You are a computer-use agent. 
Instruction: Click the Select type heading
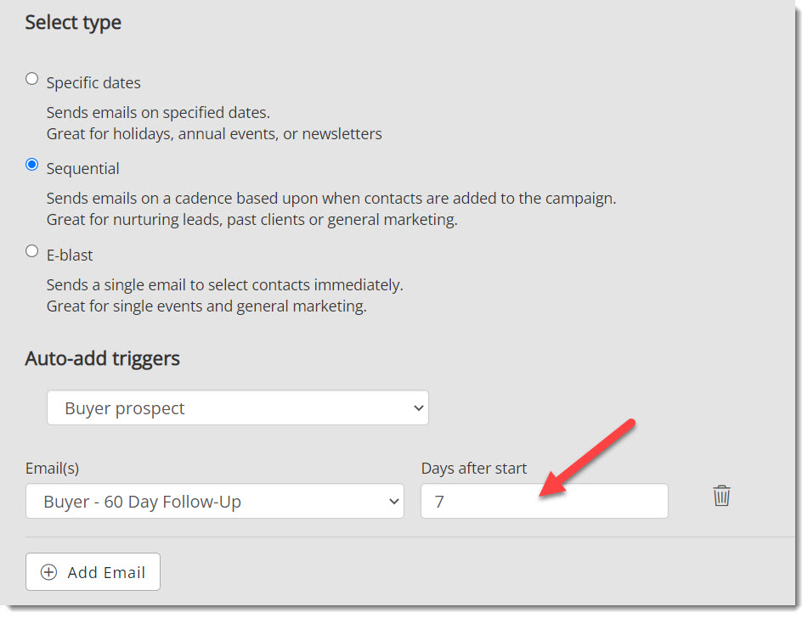point(73,23)
